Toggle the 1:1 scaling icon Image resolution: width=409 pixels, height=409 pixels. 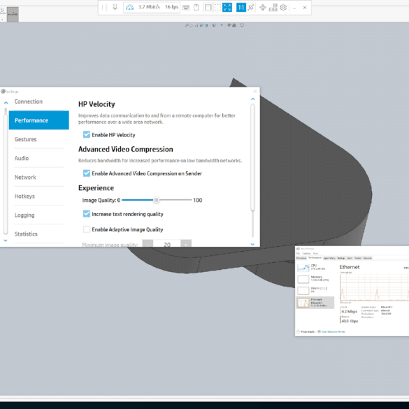pos(241,7)
